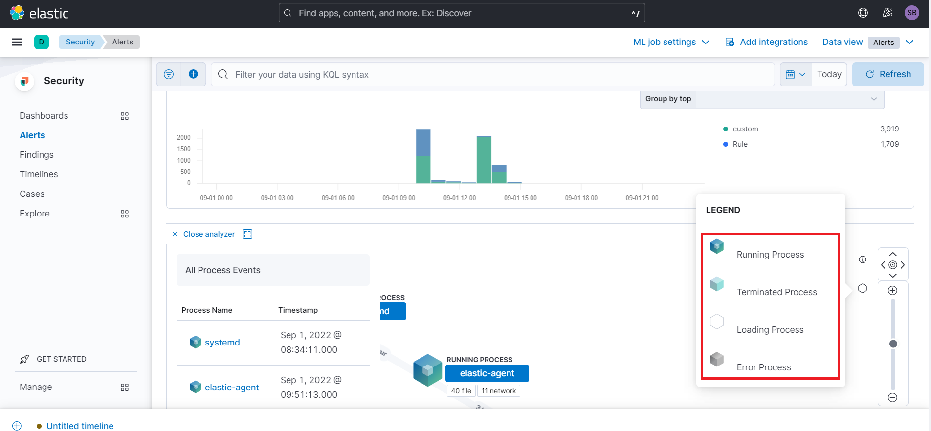Click the Alerts breadcrumb
The height and width of the screenshot is (431, 931).
[x=123, y=42]
